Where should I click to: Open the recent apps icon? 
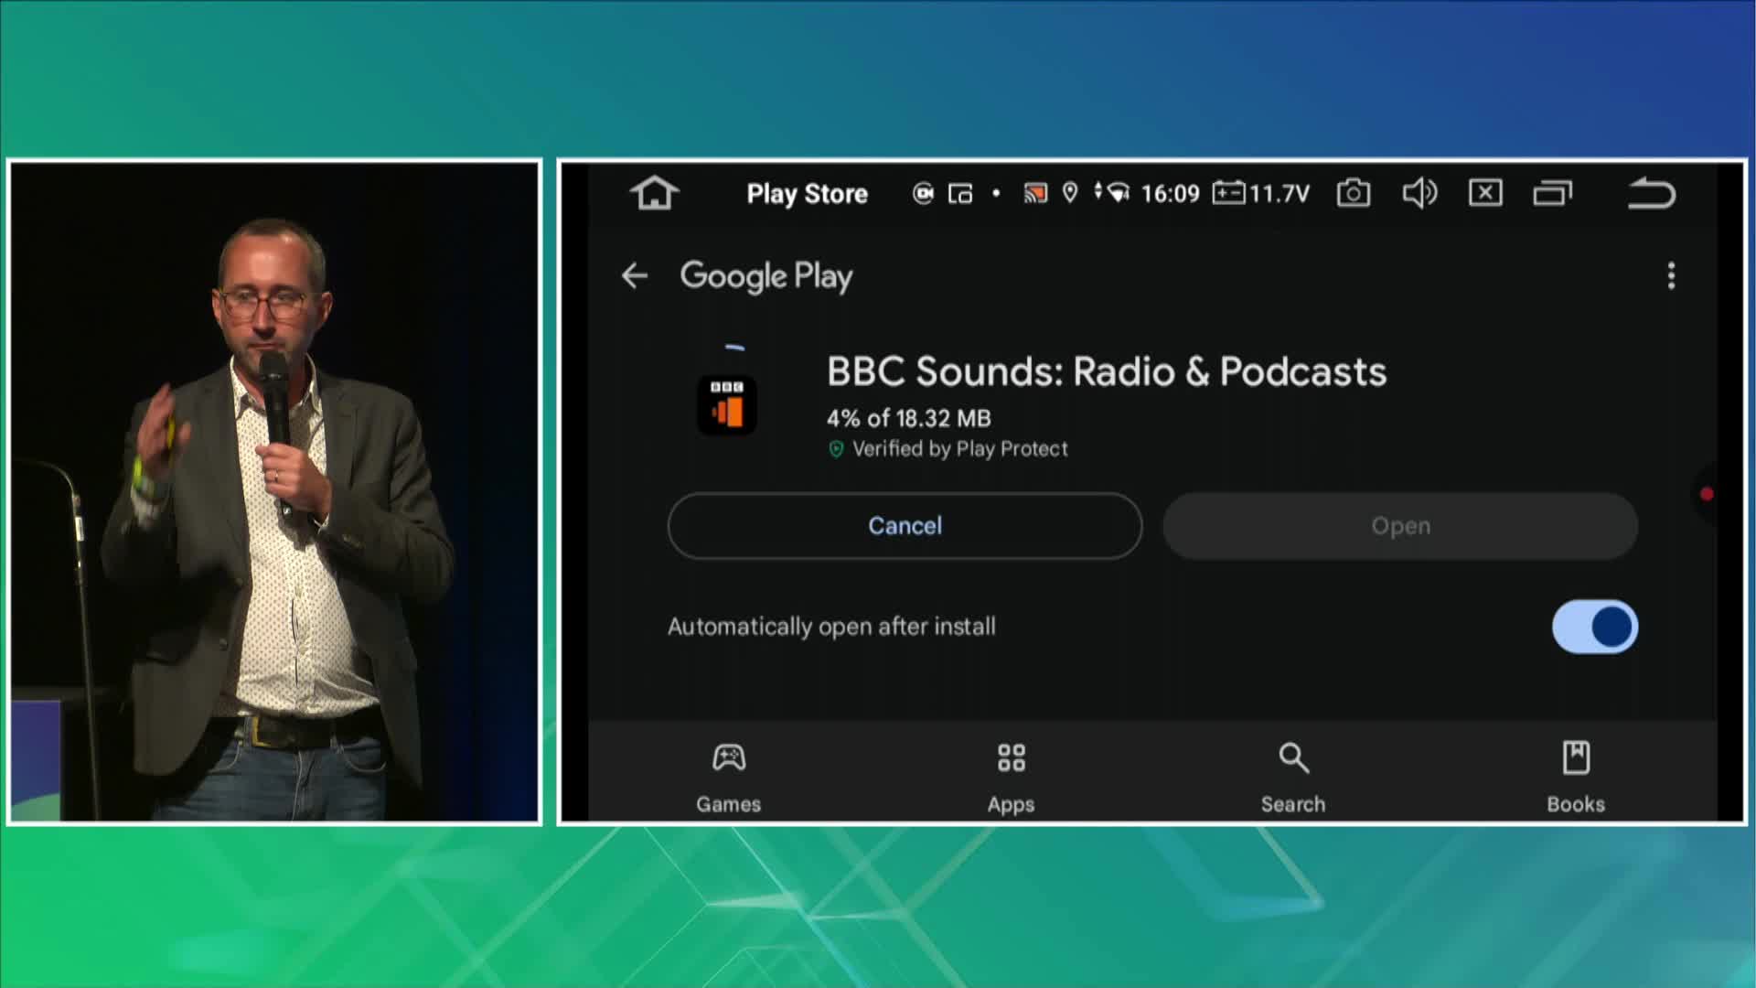1552,193
